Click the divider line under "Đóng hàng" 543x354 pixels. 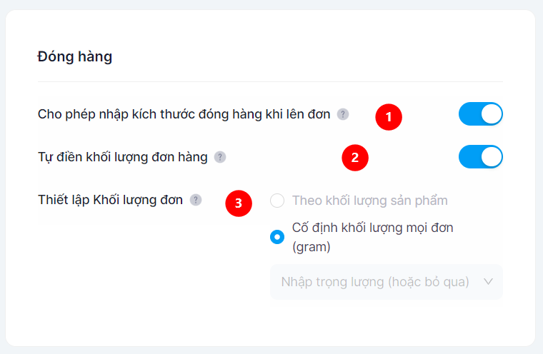click(270, 82)
